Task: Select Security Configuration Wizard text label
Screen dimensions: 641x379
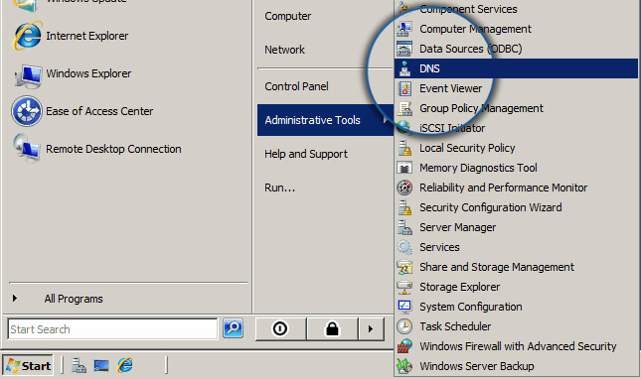Action: pyautogui.click(x=491, y=207)
